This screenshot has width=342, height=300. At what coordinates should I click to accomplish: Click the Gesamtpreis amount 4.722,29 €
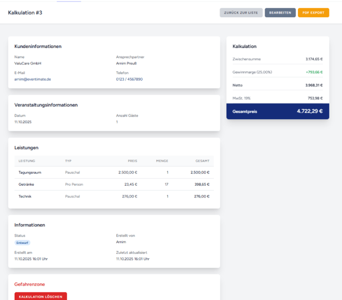310,111
